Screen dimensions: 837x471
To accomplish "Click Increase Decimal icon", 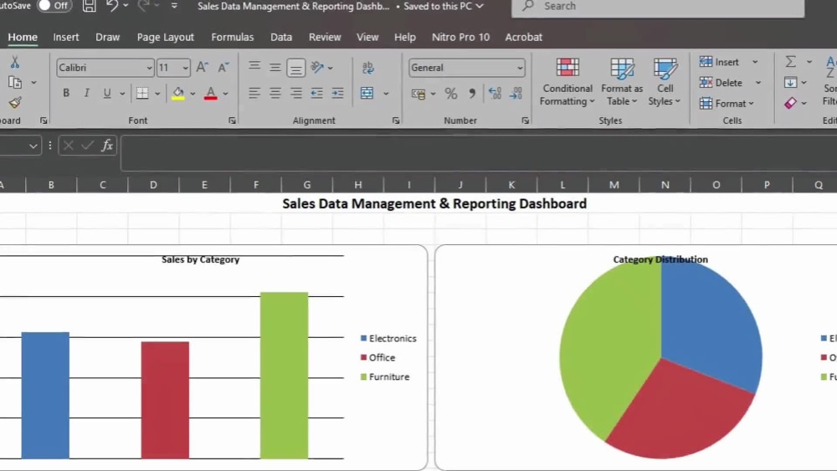I will pyautogui.click(x=495, y=94).
